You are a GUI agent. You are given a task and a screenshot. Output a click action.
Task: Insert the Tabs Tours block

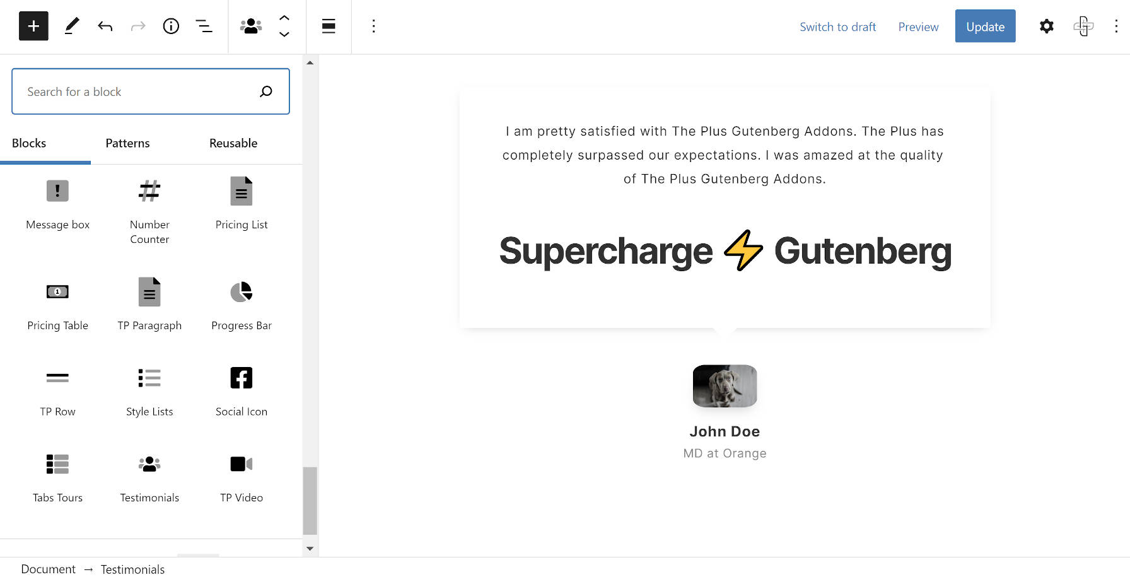click(57, 475)
